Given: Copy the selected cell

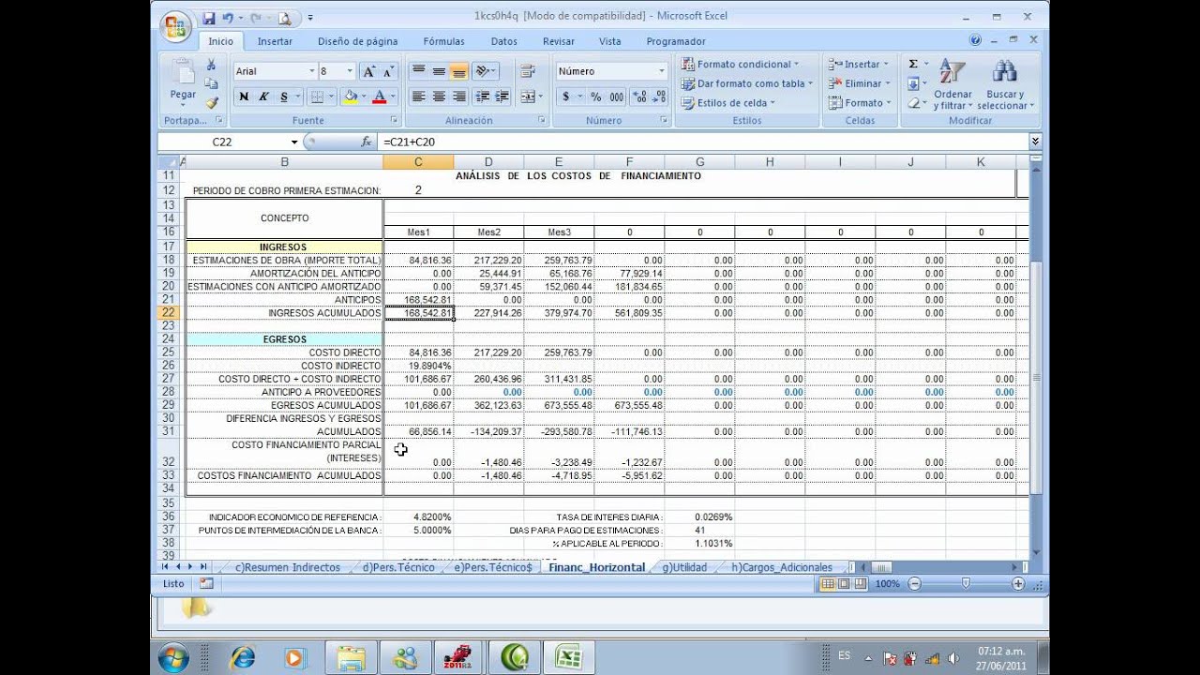Looking at the screenshot, I should click(x=212, y=83).
